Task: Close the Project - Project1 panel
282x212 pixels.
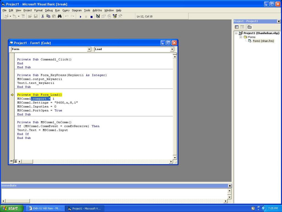Action: click(279, 22)
